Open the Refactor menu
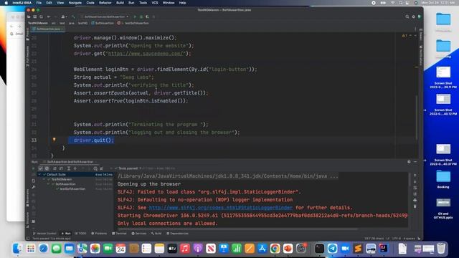The image size is (459, 258). click(x=105, y=3)
